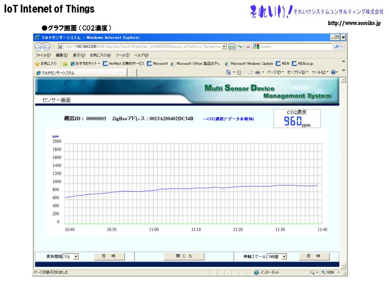Expand favorites bar overflow chevron
The width and height of the screenshot is (389, 291).
[343, 61]
